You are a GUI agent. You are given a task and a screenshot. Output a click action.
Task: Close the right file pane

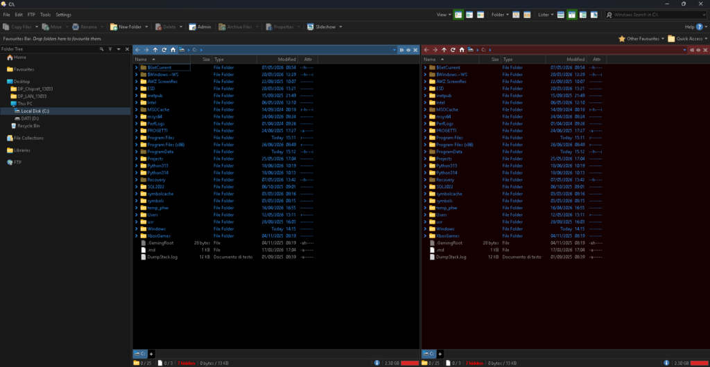tap(705, 50)
